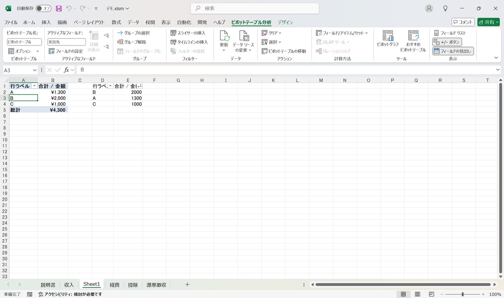Viewport: 504px width, 298px height.
Task: Click the ピボットテーブル名 input field
Action: [24, 42]
